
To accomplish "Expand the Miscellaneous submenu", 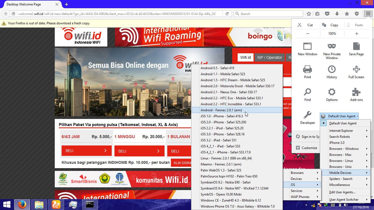I will pos(345,185).
